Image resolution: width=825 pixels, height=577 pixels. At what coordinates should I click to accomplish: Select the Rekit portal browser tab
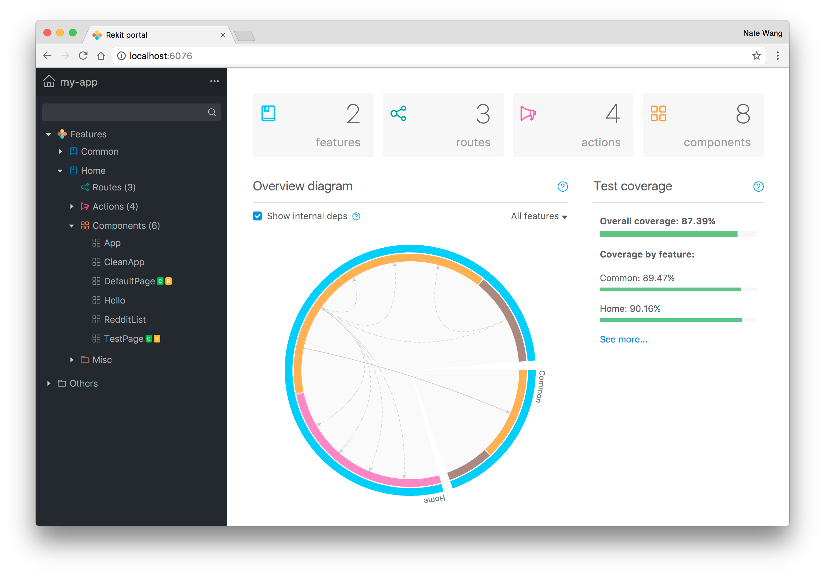(x=126, y=35)
